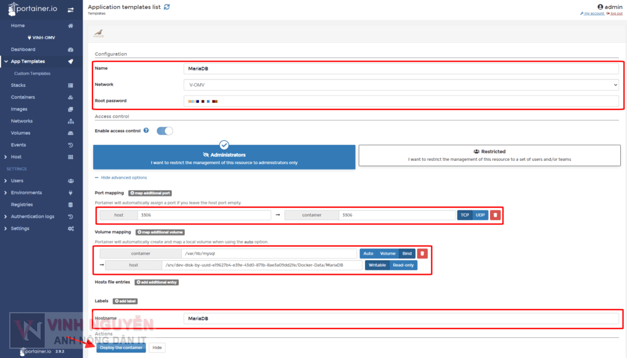Delete the port mapping with the trash icon
This screenshot has width=627, height=358.
[x=495, y=215]
